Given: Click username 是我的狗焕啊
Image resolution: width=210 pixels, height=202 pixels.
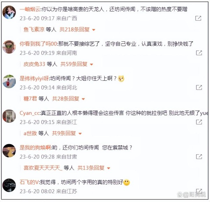Looking at the screenshot, I should point(35,148).
